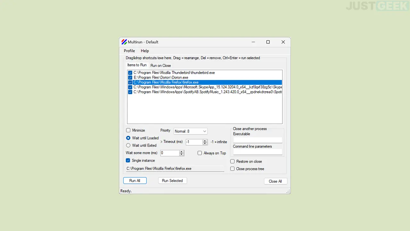Disable the Single instance checkbox
The height and width of the screenshot is (231, 410).
(x=128, y=160)
